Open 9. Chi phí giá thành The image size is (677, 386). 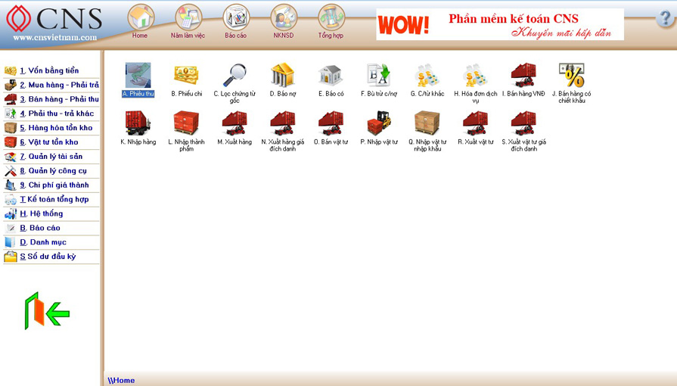[51, 185]
